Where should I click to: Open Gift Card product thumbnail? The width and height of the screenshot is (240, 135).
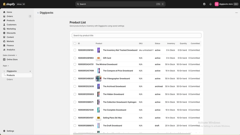point(98,58)
